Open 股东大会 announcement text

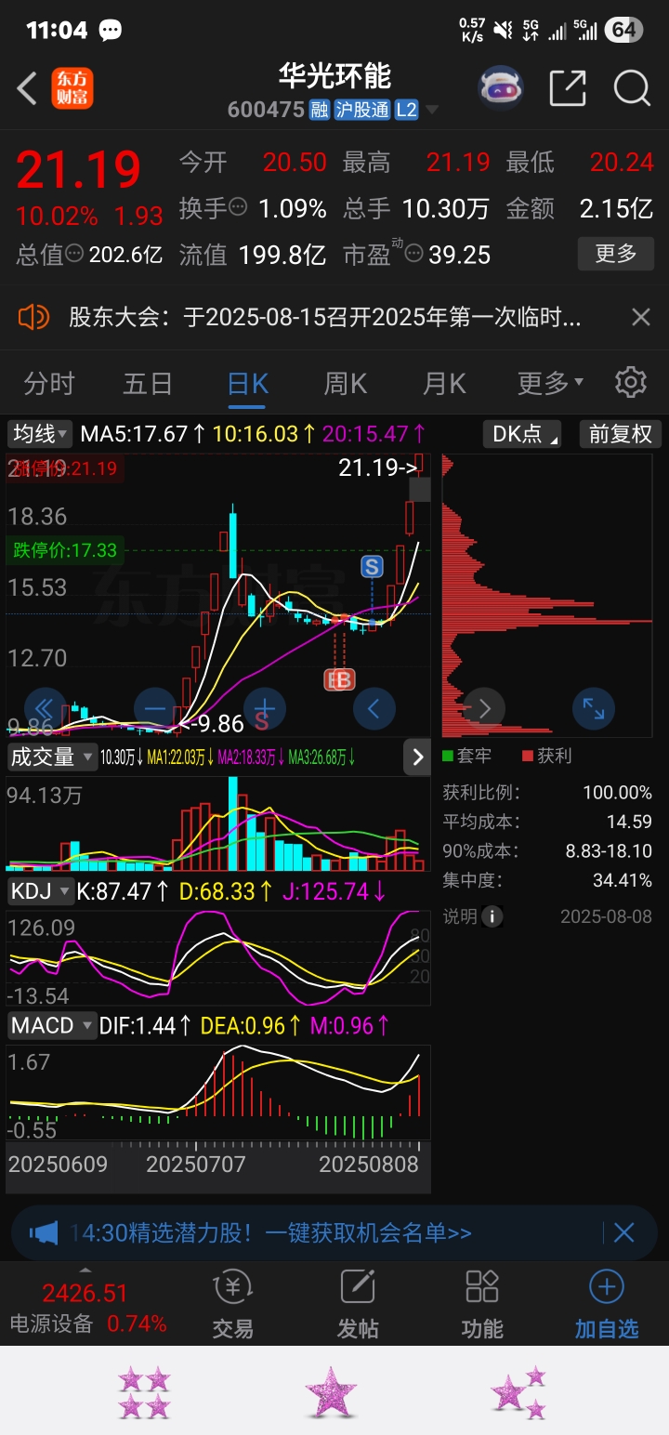[325, 318]
